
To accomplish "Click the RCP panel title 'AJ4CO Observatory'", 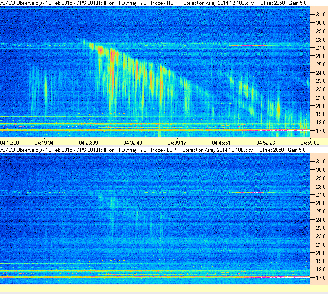I will 21,3.
